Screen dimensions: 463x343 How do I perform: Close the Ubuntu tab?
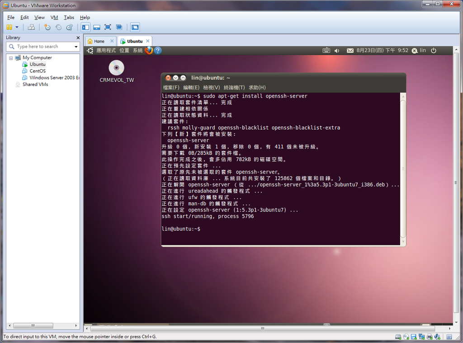tap(148, 41)
